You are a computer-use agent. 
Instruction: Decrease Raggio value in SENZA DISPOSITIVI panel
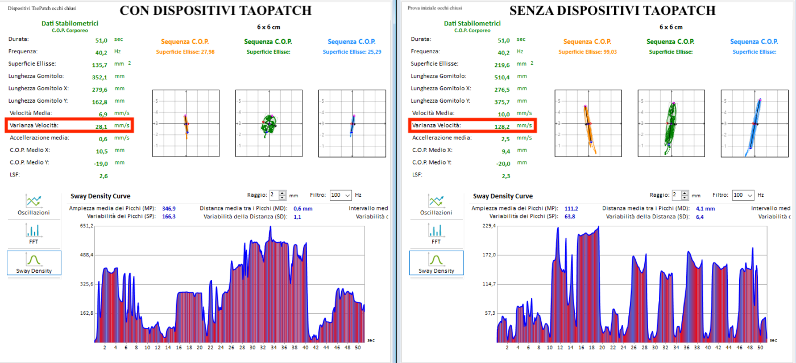point(686,197)
